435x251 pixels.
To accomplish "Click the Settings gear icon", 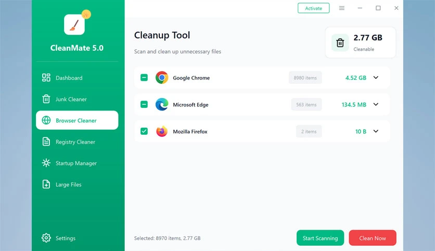I will tap(46, 238).
